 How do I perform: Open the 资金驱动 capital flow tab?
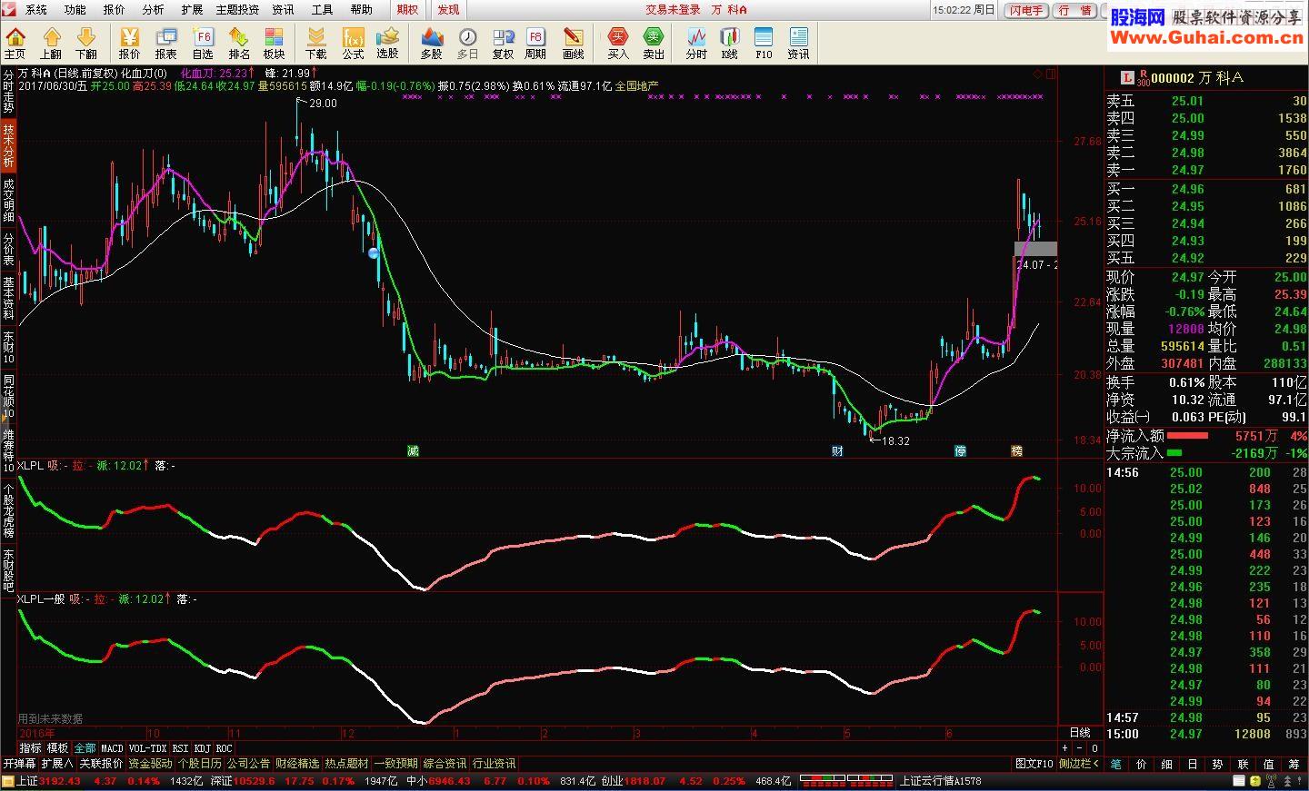[150, 764]
